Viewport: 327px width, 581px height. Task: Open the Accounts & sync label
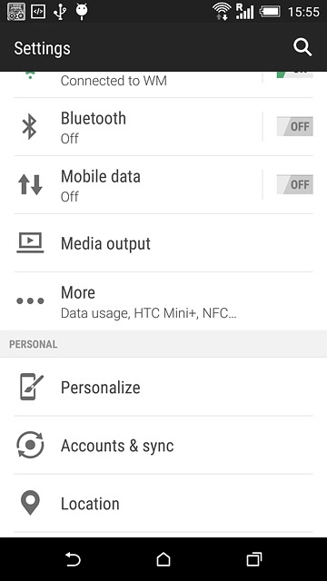click(117, 446)
